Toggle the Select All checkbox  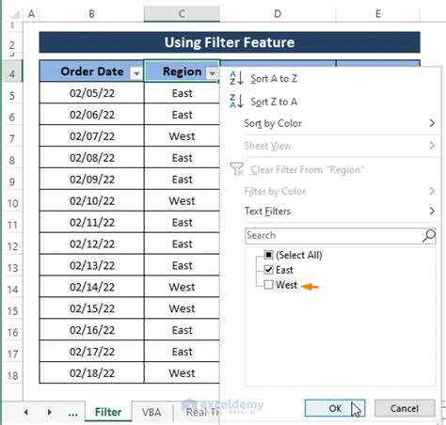click(268, 255)
